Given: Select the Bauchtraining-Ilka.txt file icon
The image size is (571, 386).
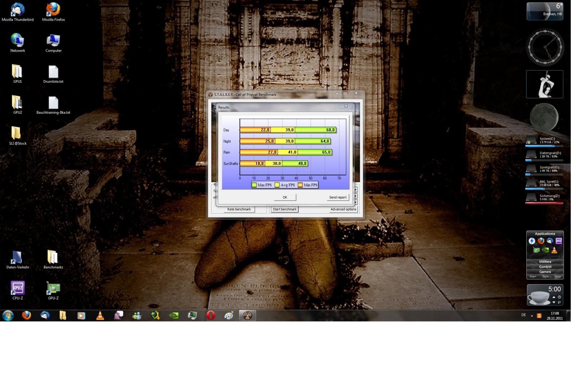Looking at the screenshot, I should point(54,105).
